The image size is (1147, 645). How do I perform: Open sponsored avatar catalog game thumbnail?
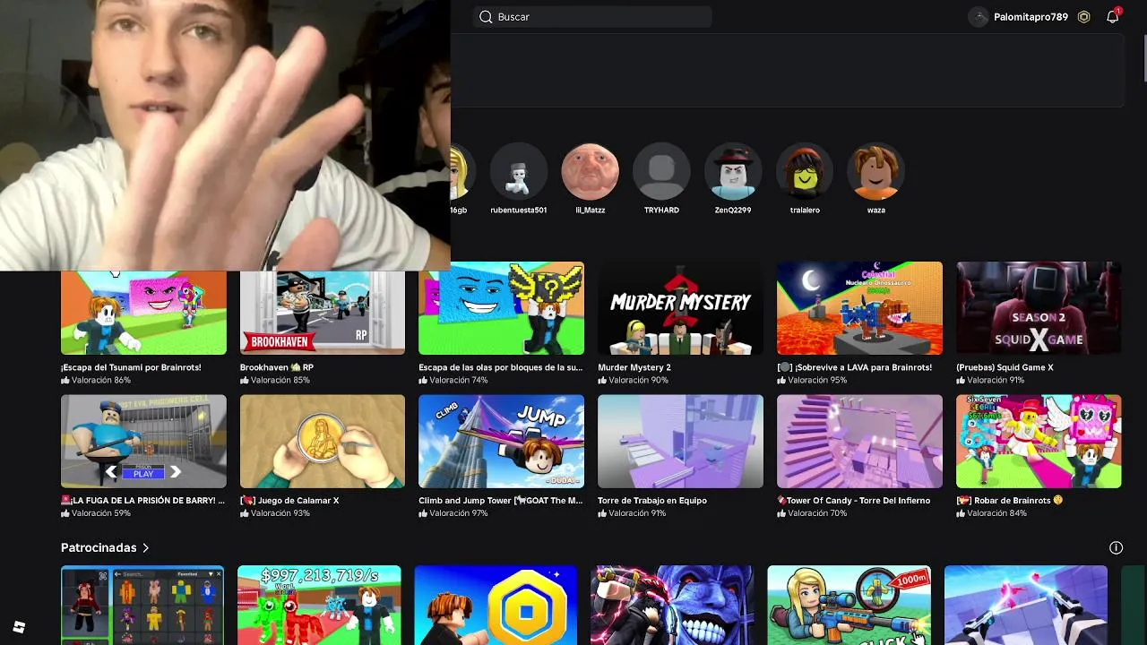(x=142, y=605)
